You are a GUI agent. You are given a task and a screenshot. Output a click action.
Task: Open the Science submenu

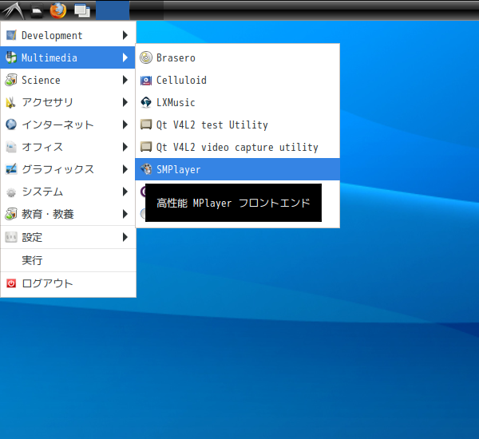point(68,80)
